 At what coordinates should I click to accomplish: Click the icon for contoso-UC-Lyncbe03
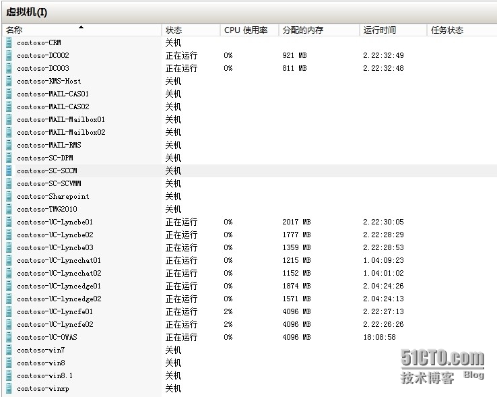[9, 247]
